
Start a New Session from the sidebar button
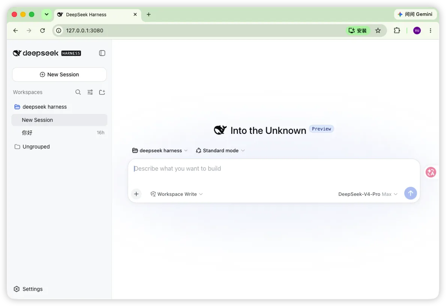tap(59, 74)
